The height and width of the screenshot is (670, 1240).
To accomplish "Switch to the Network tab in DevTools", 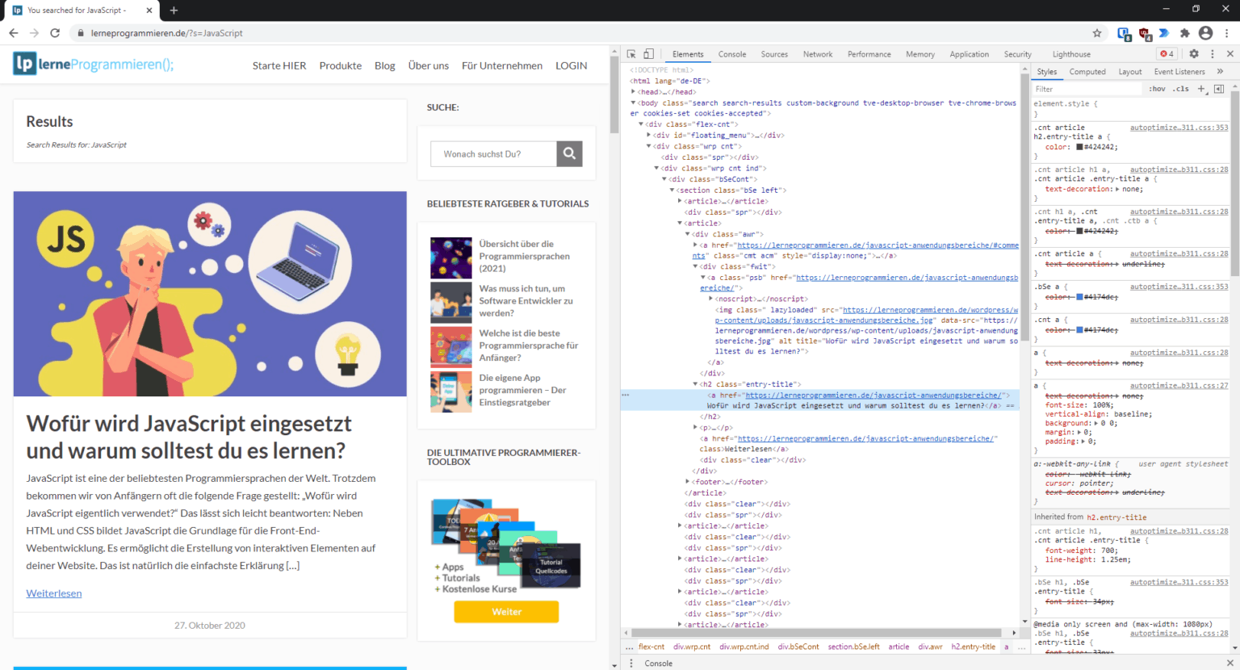I will tap(817, 53).
